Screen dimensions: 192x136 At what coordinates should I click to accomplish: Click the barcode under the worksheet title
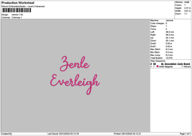coord(17,10)
